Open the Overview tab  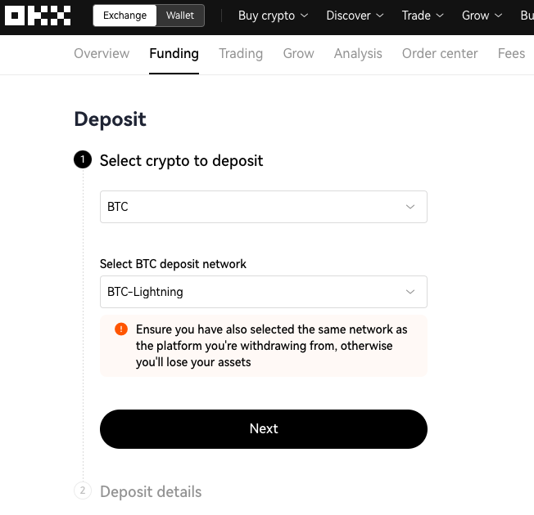[x=102, y=53]
